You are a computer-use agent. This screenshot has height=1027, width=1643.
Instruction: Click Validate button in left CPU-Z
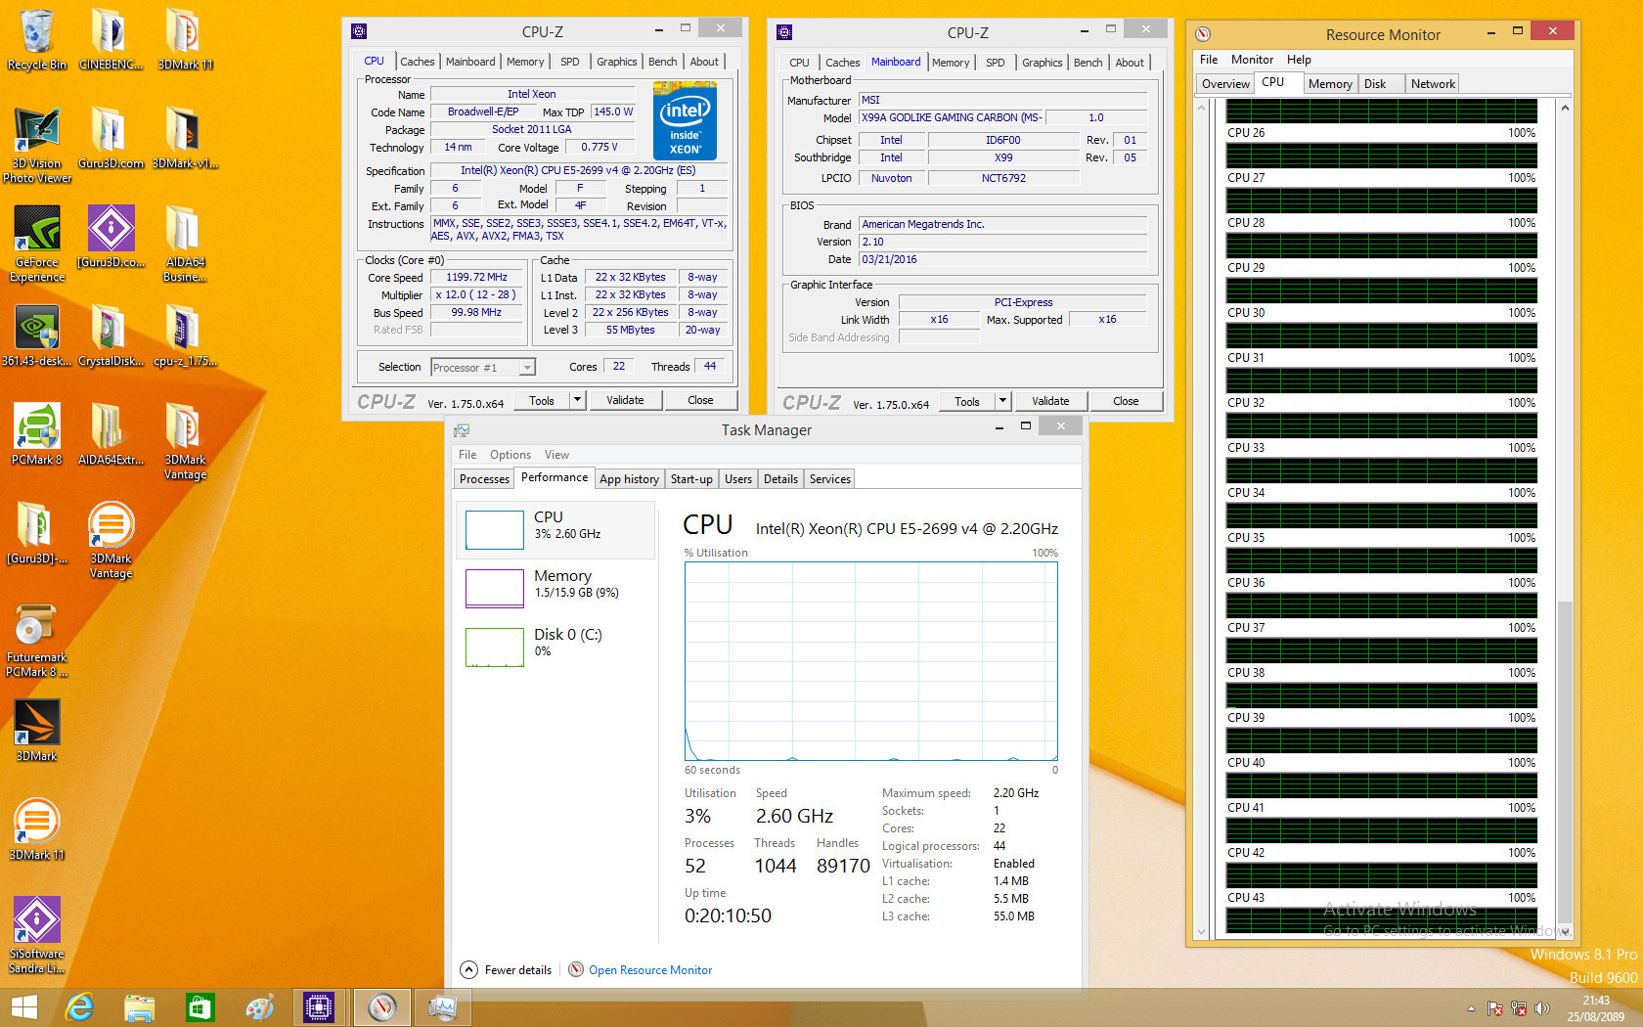click(625, 400)
